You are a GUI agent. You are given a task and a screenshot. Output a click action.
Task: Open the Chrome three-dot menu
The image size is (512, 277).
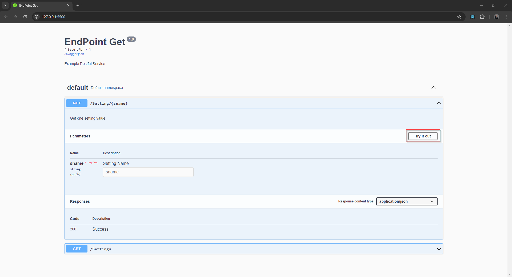point(506,17)
